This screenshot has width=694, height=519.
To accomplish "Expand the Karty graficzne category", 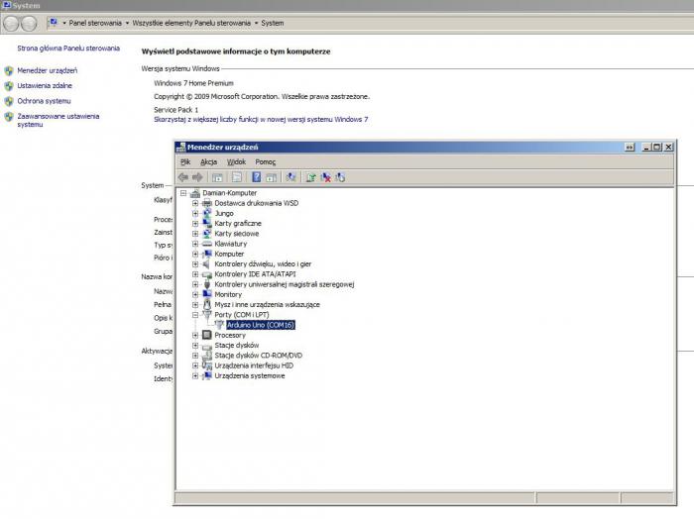I will pyautogui.click(x=195, y=224).
